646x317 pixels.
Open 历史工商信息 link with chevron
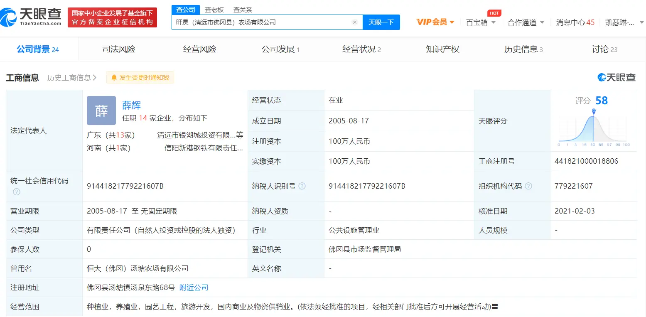(72, 78)
